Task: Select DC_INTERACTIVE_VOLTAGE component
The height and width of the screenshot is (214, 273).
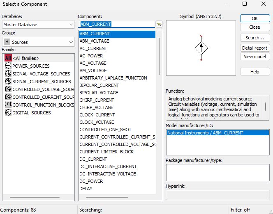Action: pyautogui.click(x=117, y=174)
